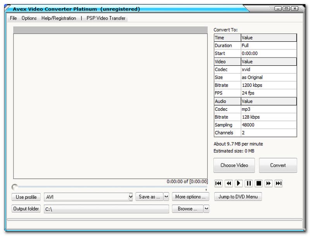This screenshot has width=310, height=236.
Task: Open the arrow next to Save as
Action: [166, 197]
